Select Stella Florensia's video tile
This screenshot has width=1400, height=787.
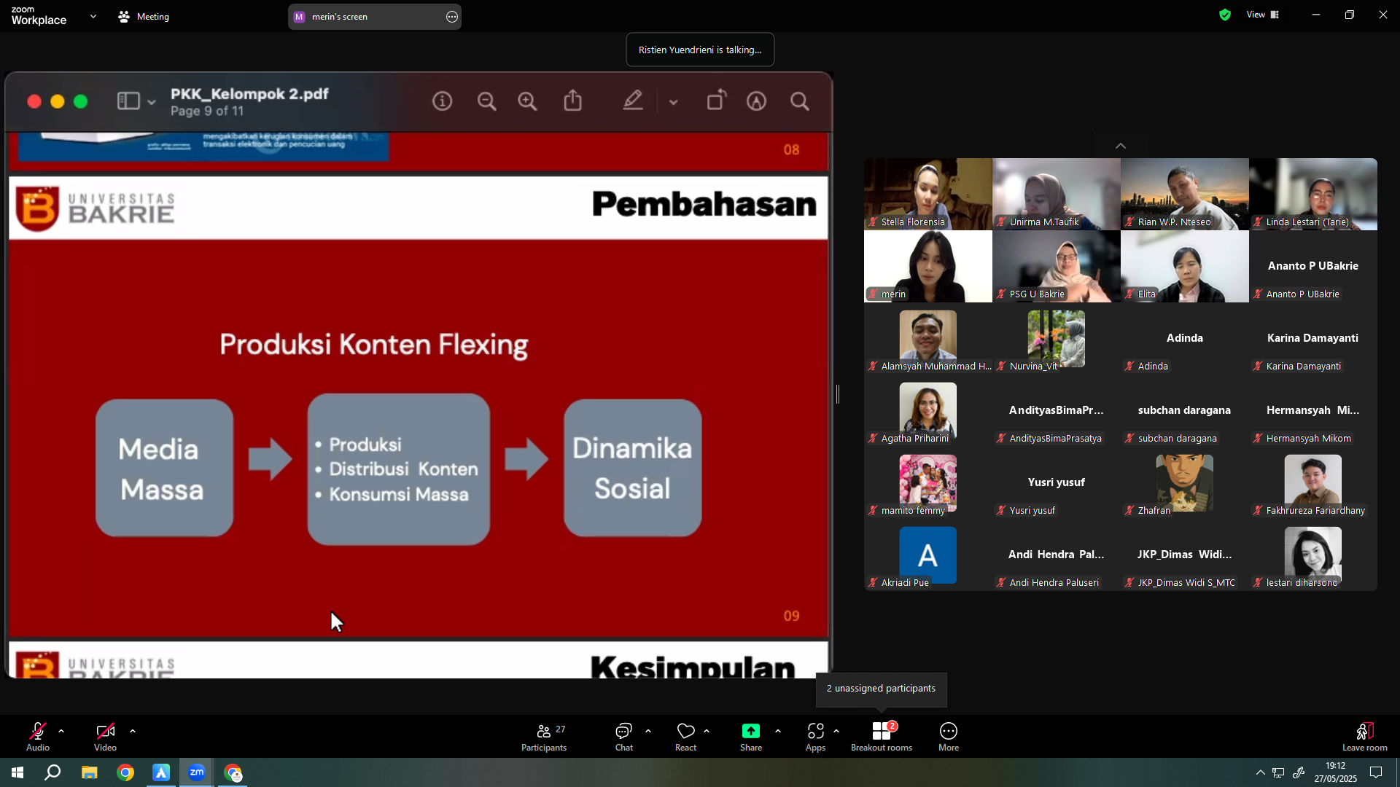pos(928,194)
